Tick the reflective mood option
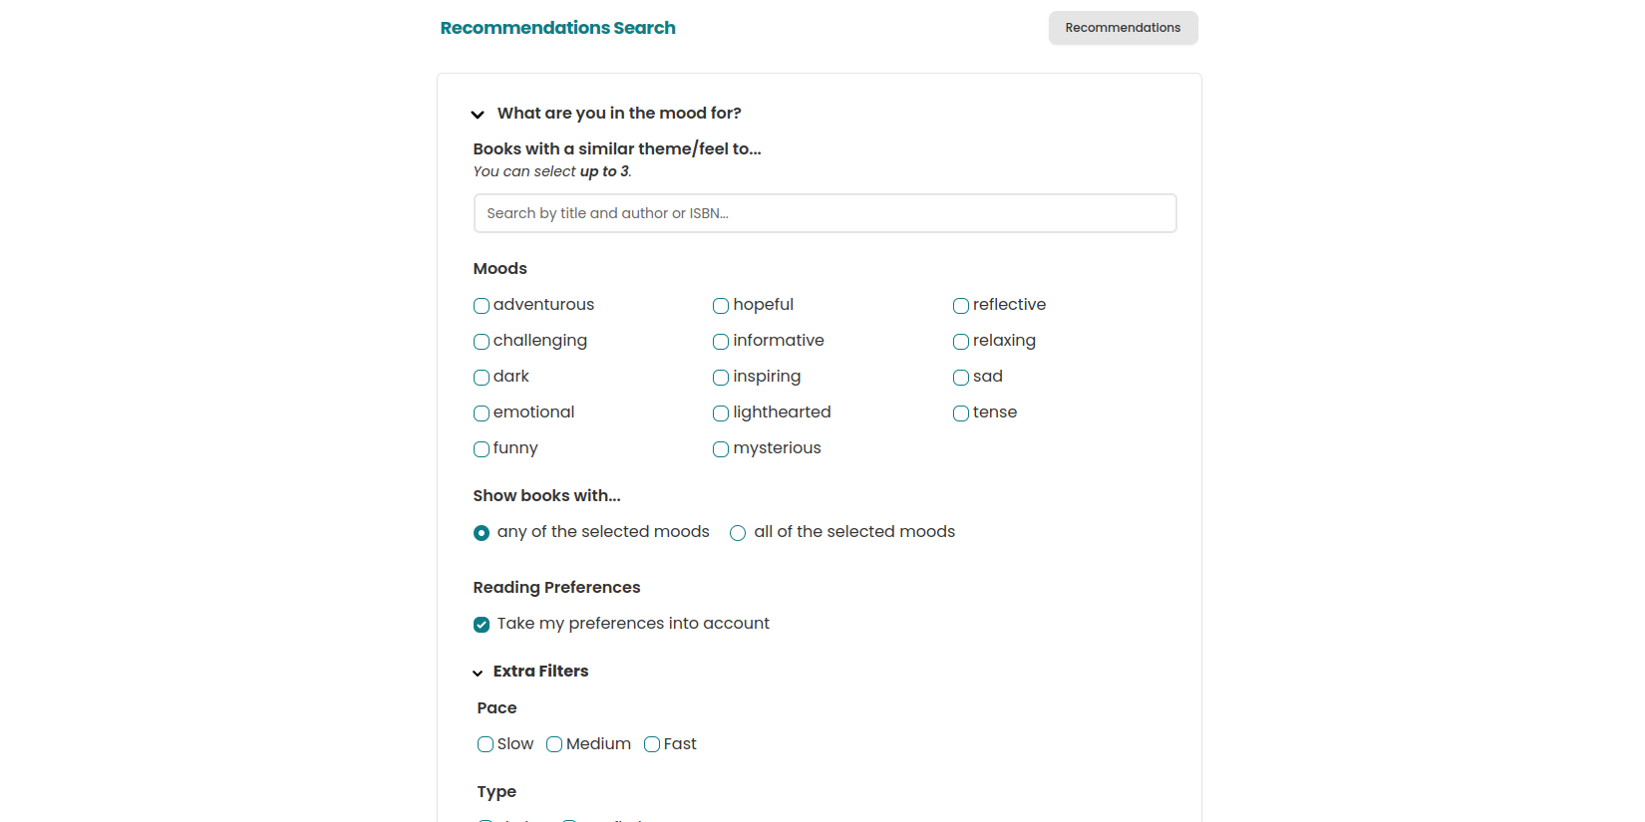The width and height of the screenshot is (1645, 822). 961,306
